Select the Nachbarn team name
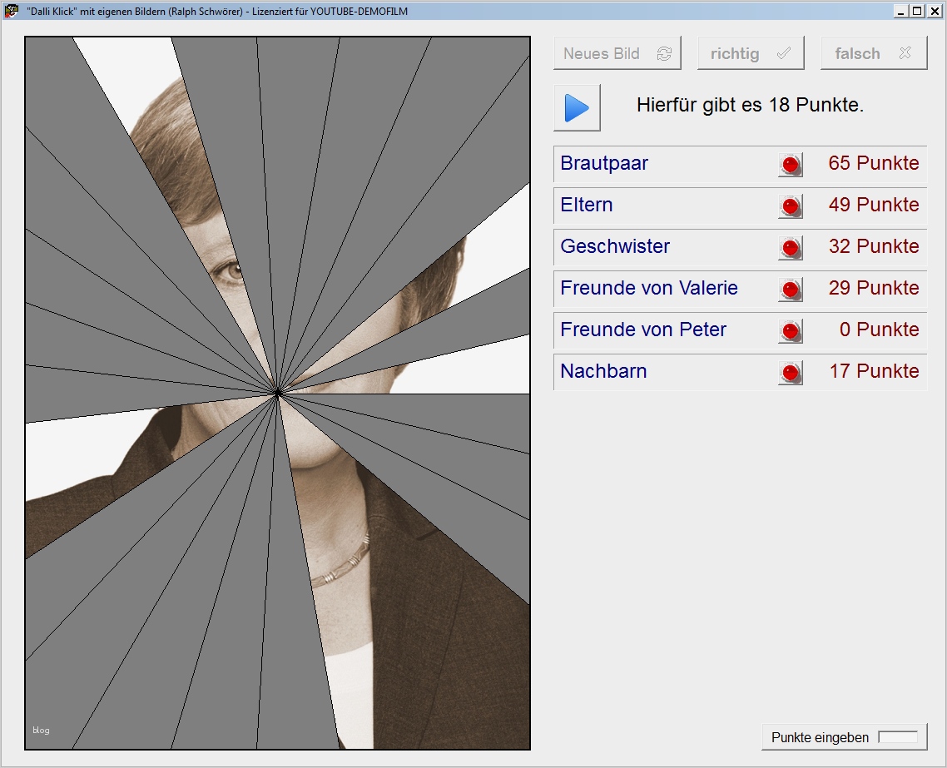 tap(602, 371)
